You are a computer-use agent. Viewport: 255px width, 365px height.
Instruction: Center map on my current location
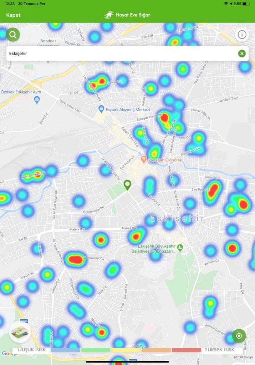pyautogui.click(x=239, y=336)
